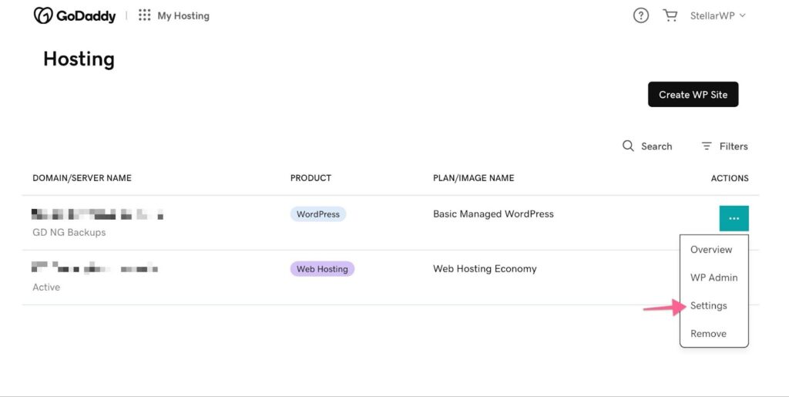
Task: Click the My Hosting link
Action: point(183,15)
